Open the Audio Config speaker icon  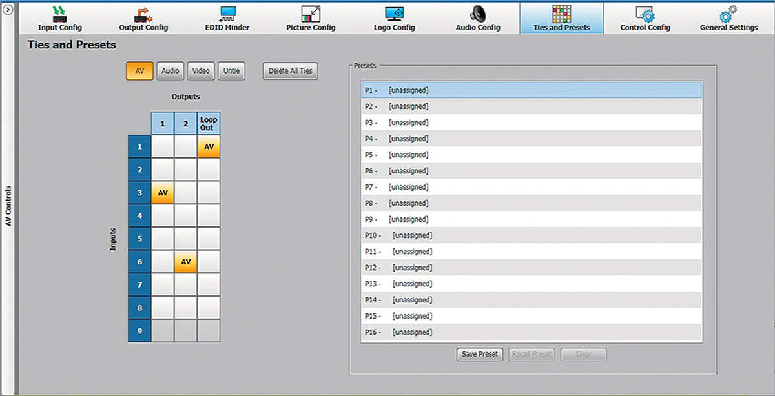479,13
